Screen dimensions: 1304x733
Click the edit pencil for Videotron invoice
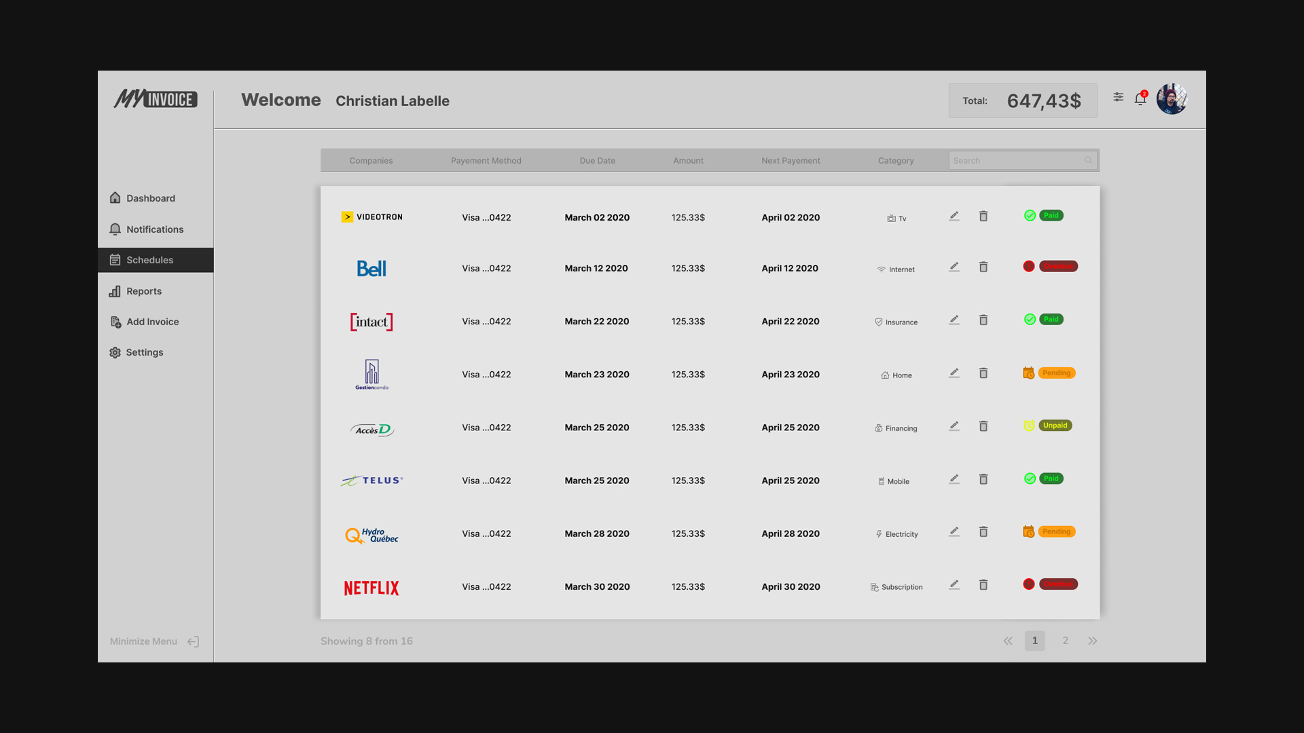[954, 216]
